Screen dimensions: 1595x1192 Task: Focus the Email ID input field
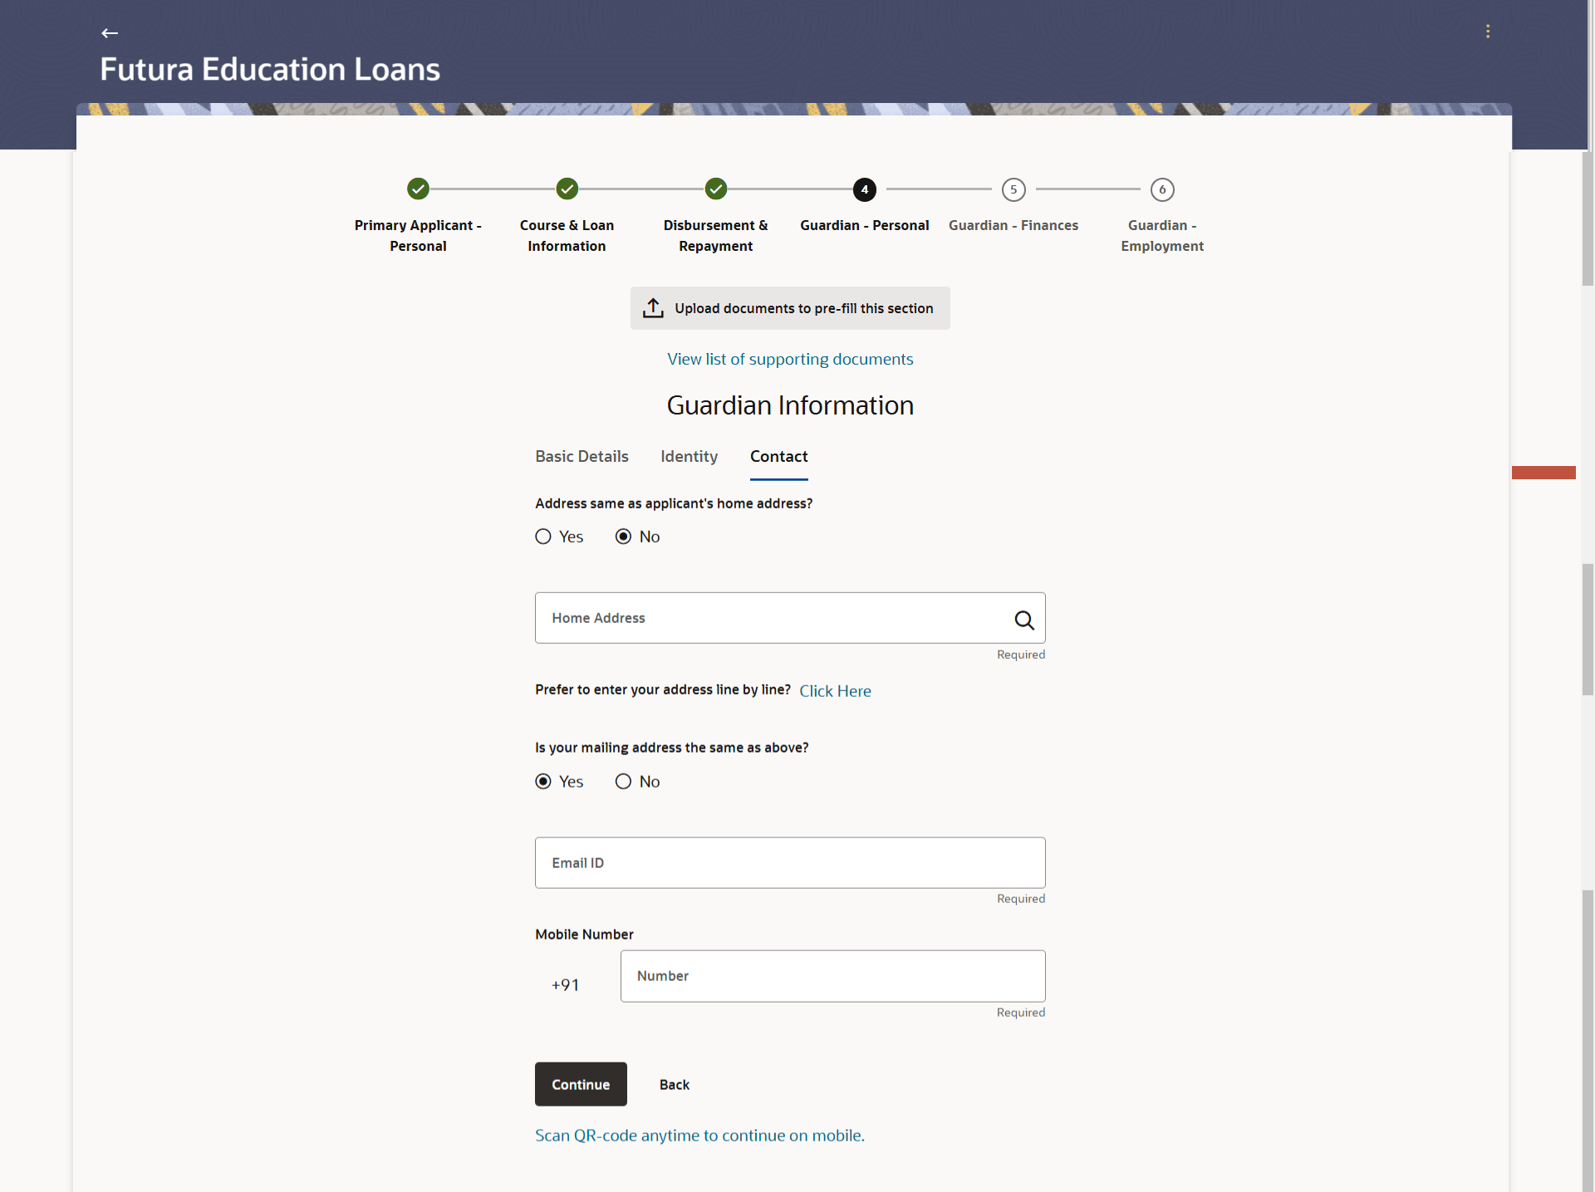[x=790, y=863]
